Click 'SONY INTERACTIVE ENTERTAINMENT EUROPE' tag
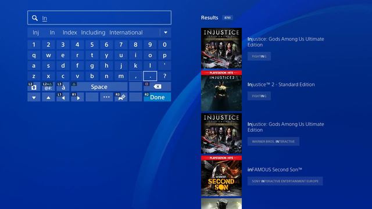 click(285, 181)
